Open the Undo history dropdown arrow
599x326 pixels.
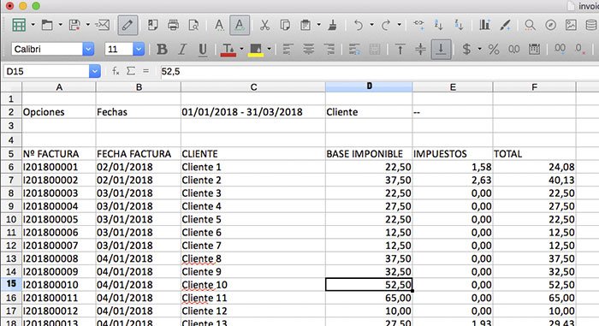pos(371,25)
